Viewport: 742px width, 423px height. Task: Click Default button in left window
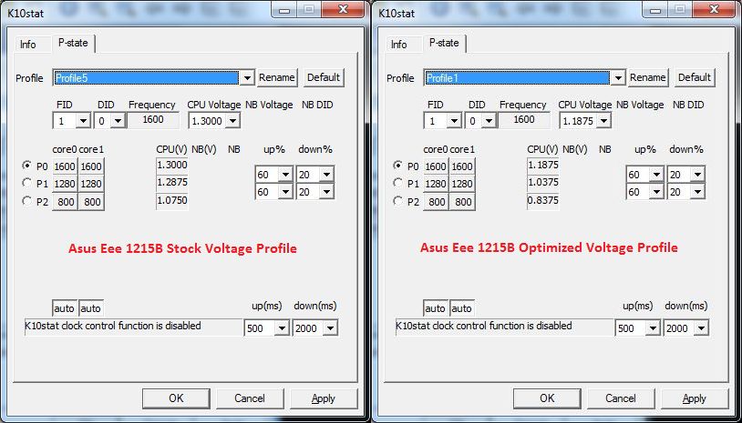coord(324,77)
